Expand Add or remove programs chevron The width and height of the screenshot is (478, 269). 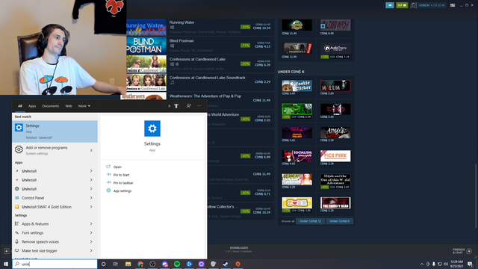point(91,150)
